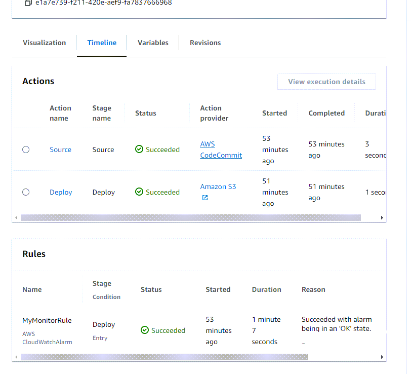The width and height of the screenshot is (411, 374).
Task: Select the Deploy action radio button
Action: click(26, 192)
